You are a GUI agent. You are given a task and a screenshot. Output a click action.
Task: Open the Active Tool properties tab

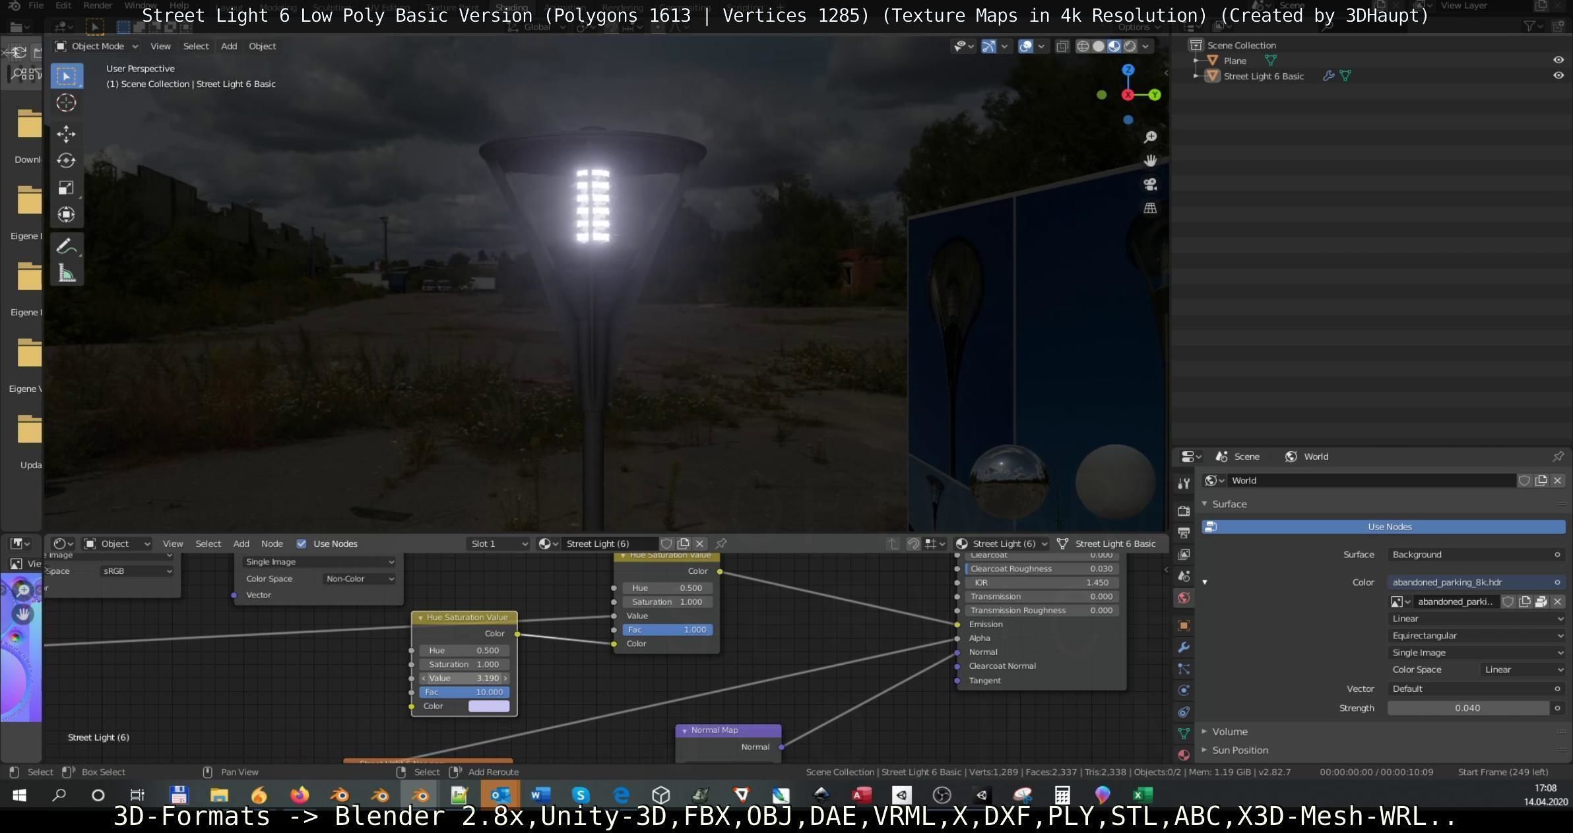click(1184, 483)
